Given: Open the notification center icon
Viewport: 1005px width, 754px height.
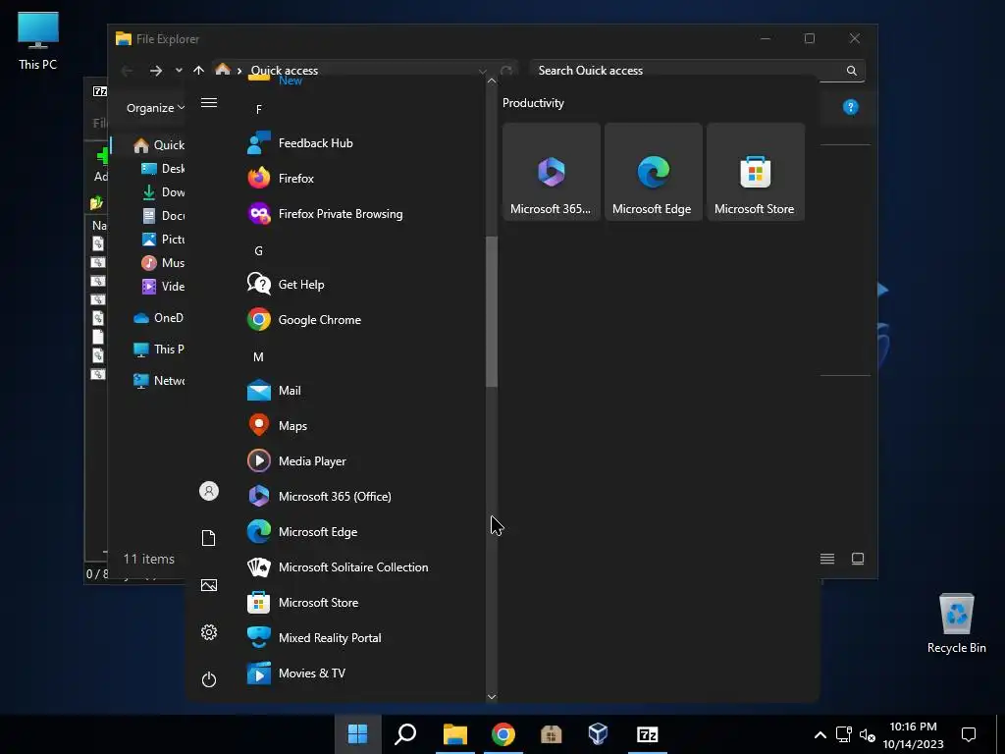Looking at the screenshot, I should pyautogui.click(x=969, y=734).
